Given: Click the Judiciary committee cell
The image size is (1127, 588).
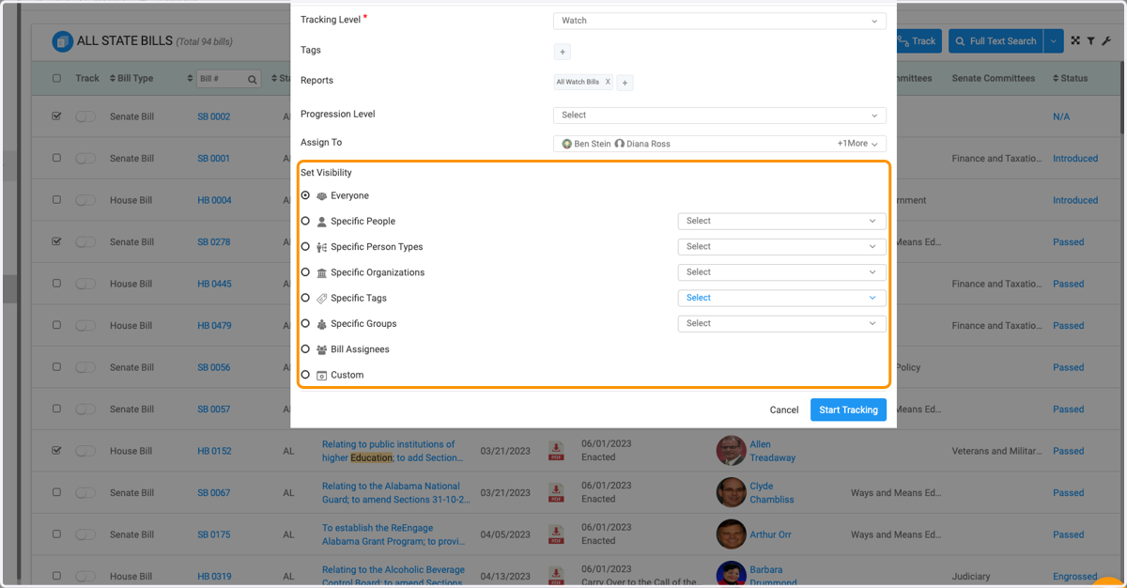Looking at the screenshot, I should click(x=970, y=577).
